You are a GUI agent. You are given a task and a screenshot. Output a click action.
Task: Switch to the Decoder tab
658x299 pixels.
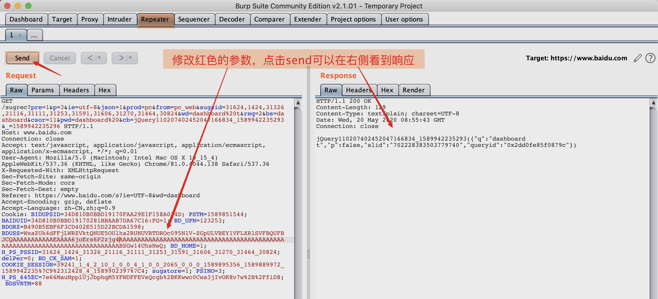point(232,19)
